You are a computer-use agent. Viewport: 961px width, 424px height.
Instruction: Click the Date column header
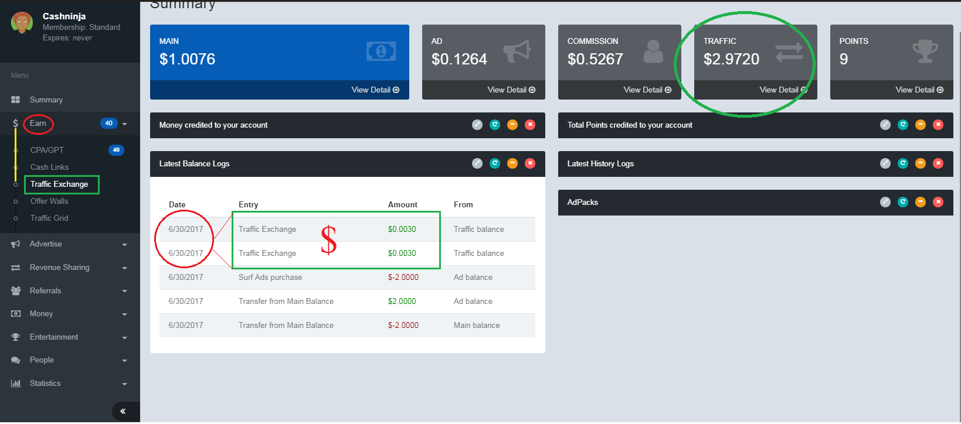177,205
